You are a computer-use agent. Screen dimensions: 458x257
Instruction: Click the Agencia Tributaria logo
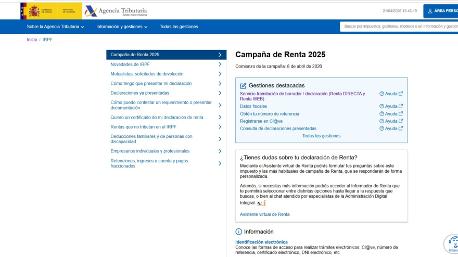(116, 11)
